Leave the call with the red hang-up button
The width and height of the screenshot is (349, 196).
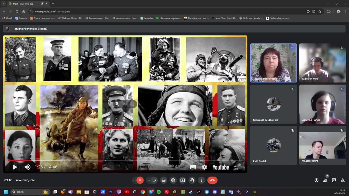pos(212,180)
